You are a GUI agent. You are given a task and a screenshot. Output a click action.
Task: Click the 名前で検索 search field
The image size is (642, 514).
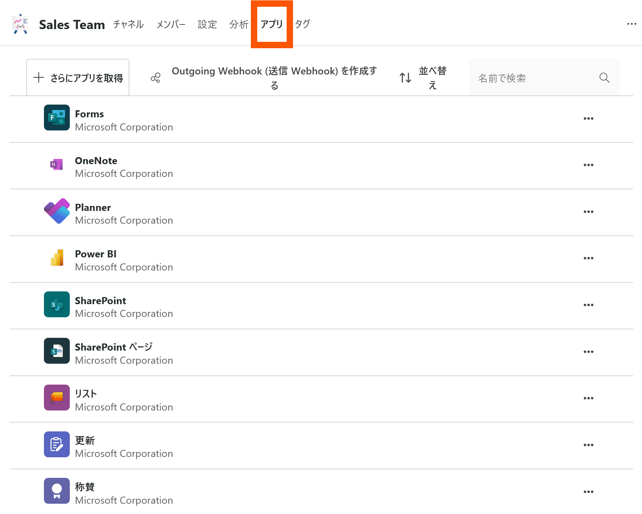(x=535, y=78)
